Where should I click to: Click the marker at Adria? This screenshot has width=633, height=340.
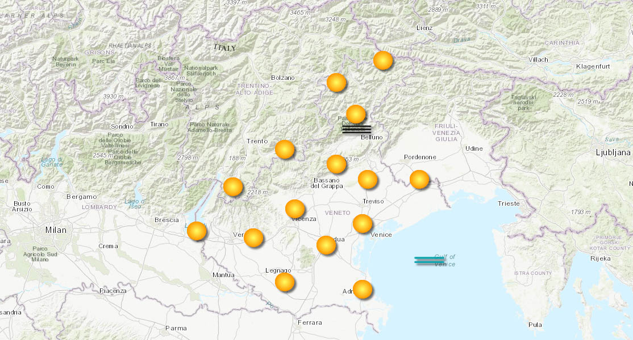click(x=361, y=290)
